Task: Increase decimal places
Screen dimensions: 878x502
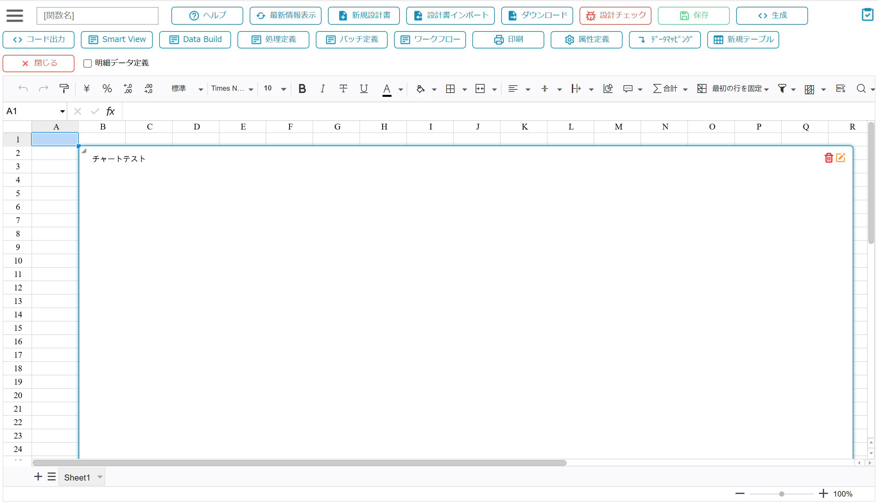Action: pyautogui.click(x=148, y=88)
